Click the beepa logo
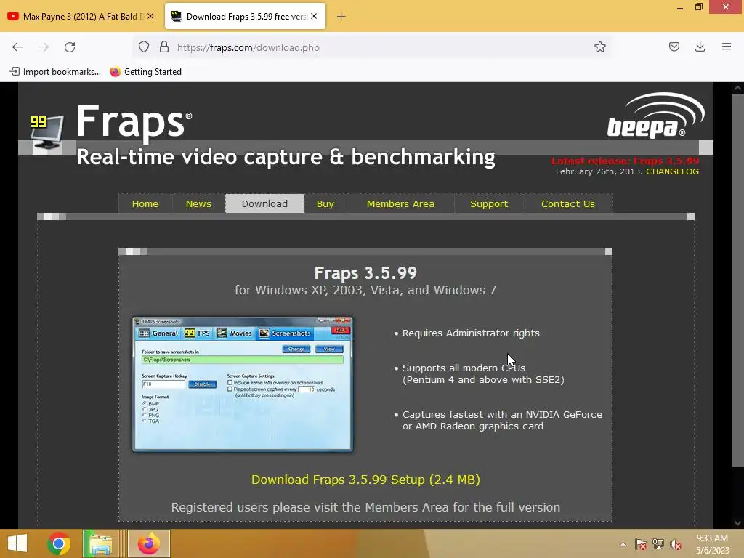This screenshot has width=744, height=558. click(x=655, y=116)
